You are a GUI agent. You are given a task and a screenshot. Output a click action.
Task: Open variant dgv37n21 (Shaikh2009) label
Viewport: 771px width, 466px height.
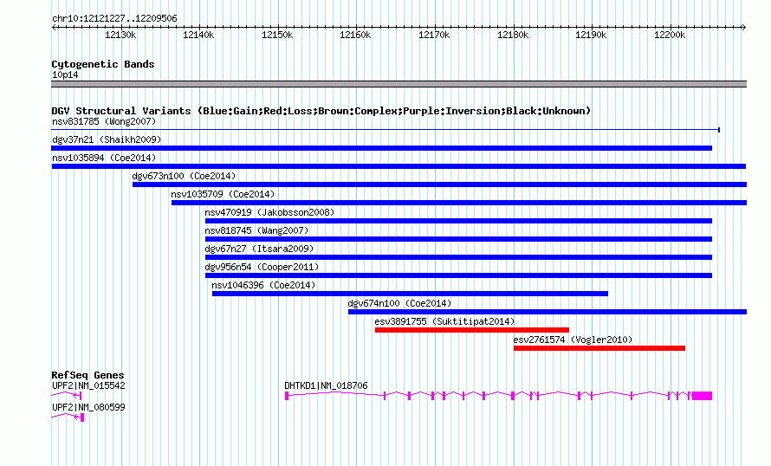(107, 139)
